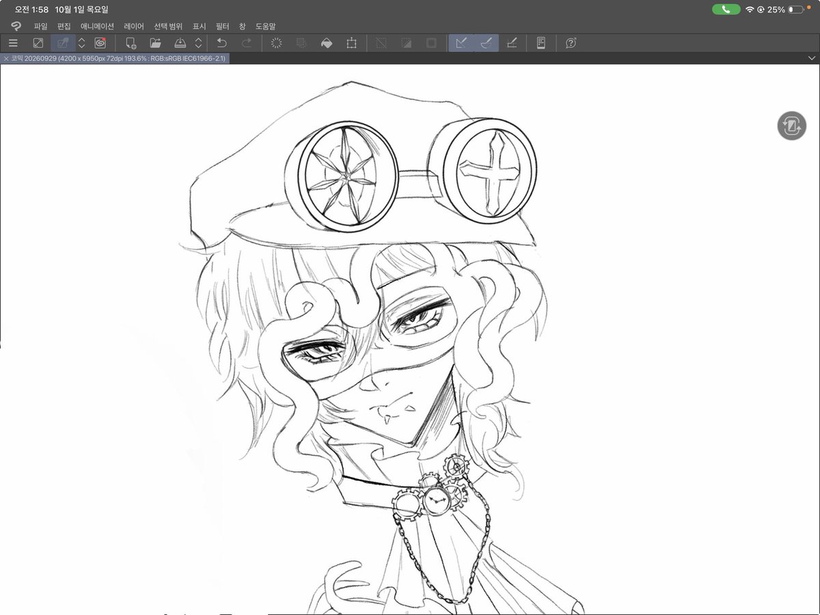Click the square icon with diagonal arrow
Image resolution: width=820 pixels, height=615 pixels.
pos(38,43)
